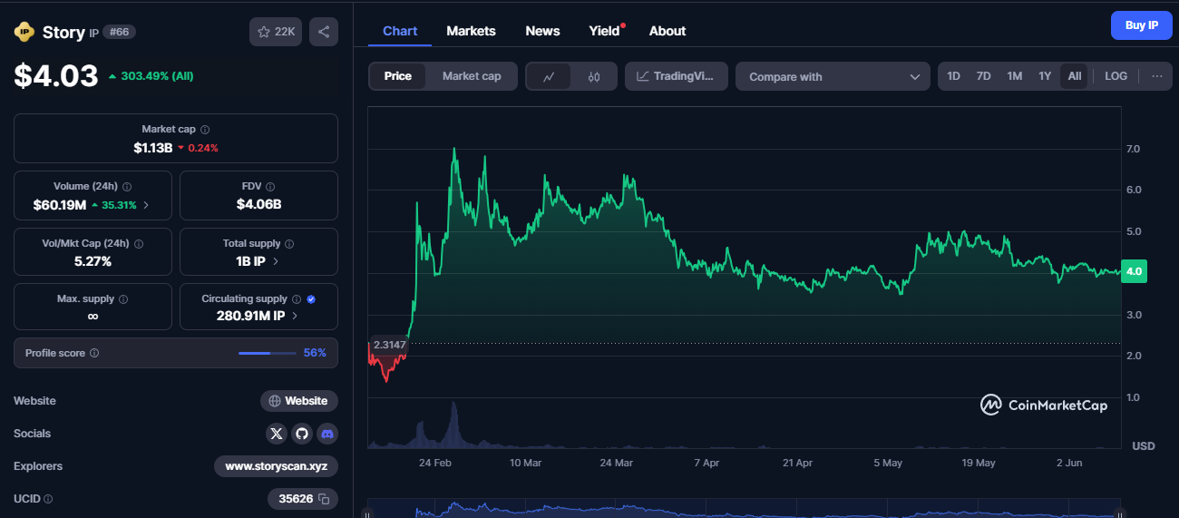This screenshot has width=1179, height=518.
Task: Click the globe Website button
Action: tap(299, 401)
